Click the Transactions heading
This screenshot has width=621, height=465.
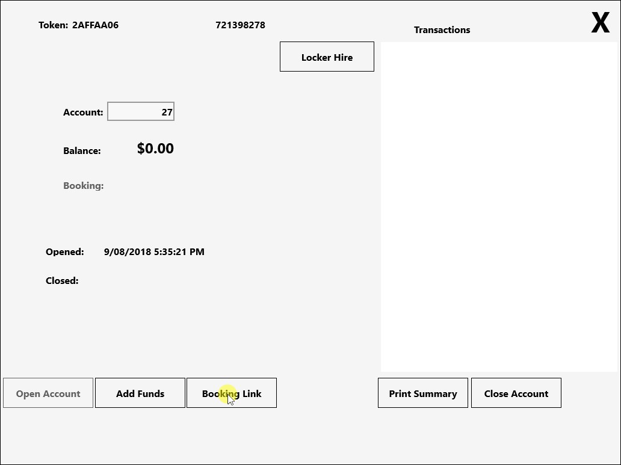point(442,29)
